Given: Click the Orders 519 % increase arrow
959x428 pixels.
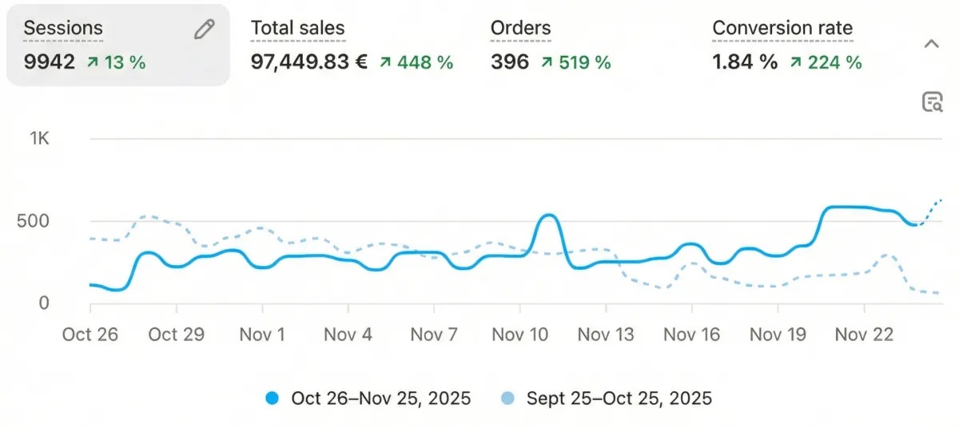Looking at the screenshot, I should (x=547, y=62).
